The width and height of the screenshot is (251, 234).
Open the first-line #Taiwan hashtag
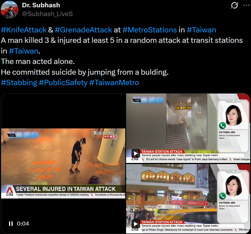pos(201,30)
